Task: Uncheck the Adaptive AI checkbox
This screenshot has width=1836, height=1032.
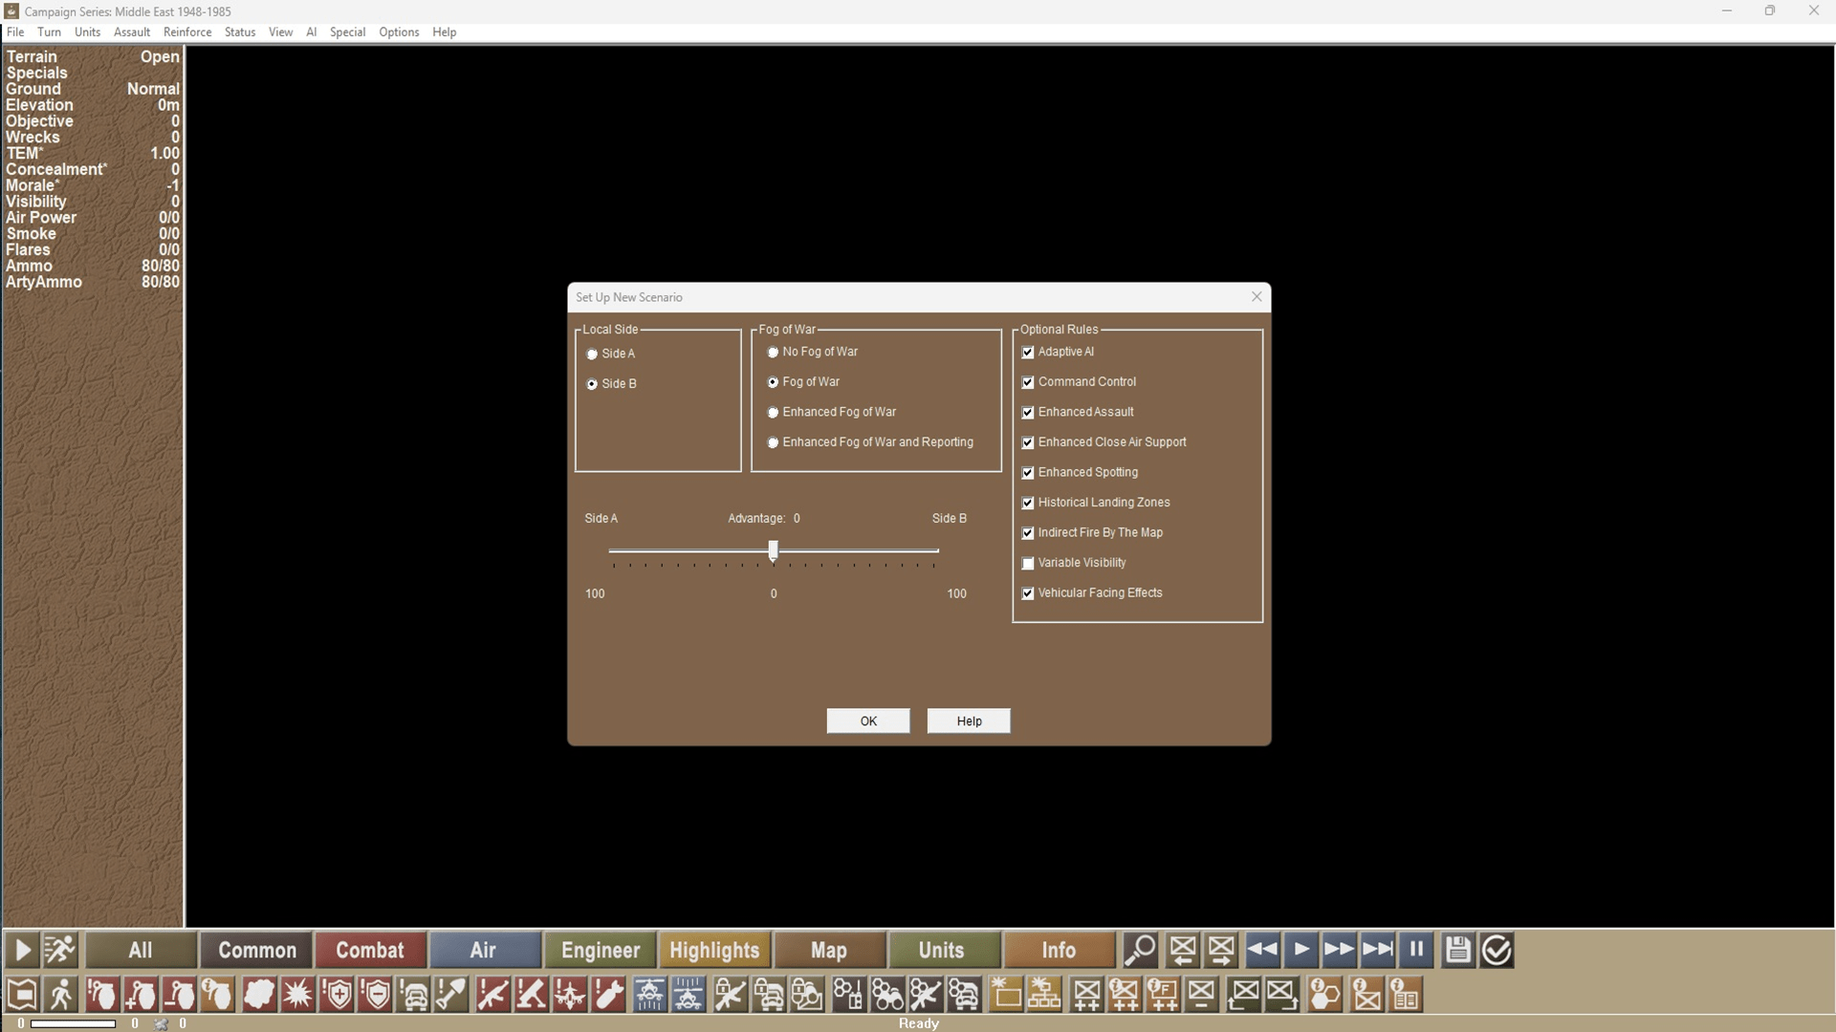Action: click(1028, 353)
